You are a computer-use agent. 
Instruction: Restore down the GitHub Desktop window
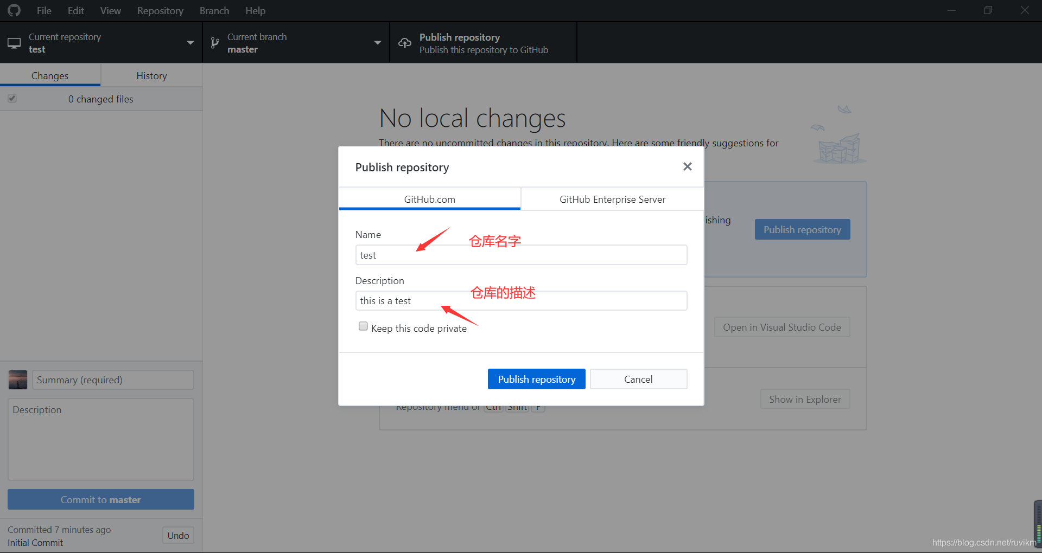coord(988,10)
